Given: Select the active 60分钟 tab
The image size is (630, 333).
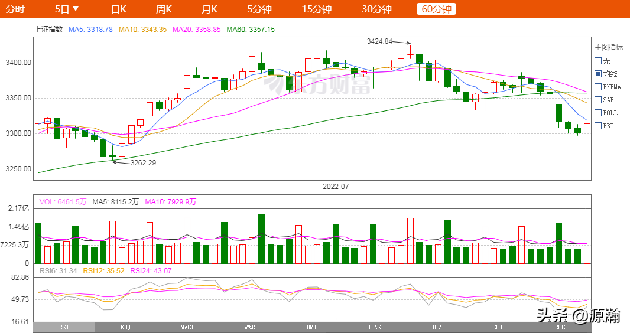Looking at the screenshot, I should coord(436,9).
